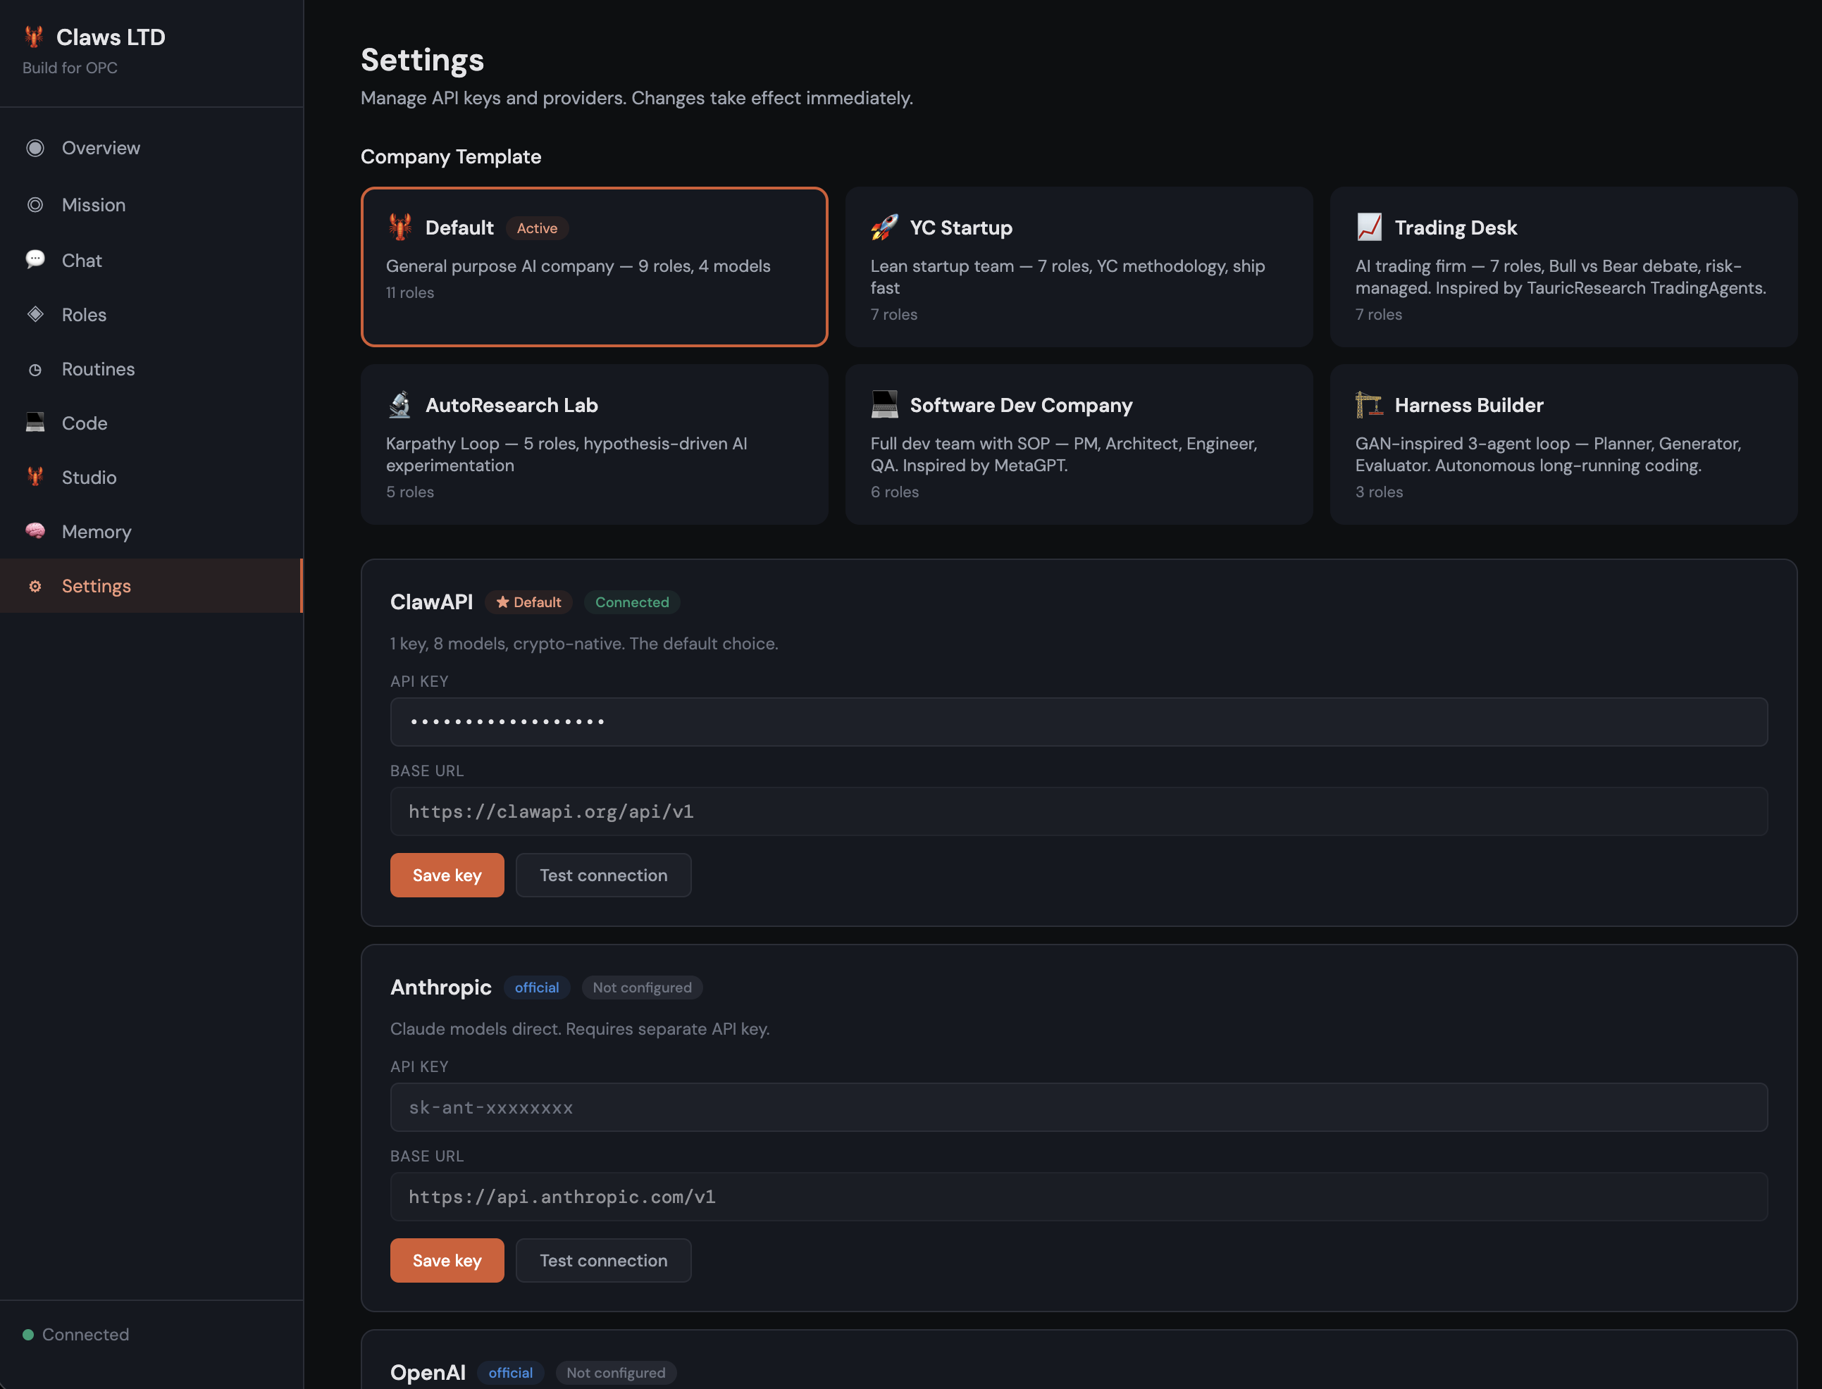Click the AutoResearch Lab microscope icon
The height and width of the screenshot is (1389, 1822).
[x=400, y=405]
